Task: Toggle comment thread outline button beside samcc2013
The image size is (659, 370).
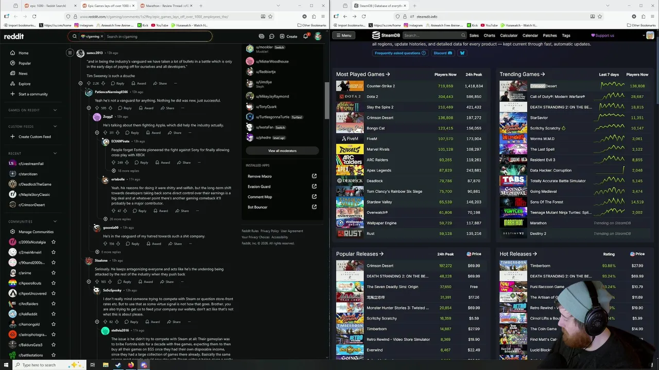Action: tap(70, 53)
